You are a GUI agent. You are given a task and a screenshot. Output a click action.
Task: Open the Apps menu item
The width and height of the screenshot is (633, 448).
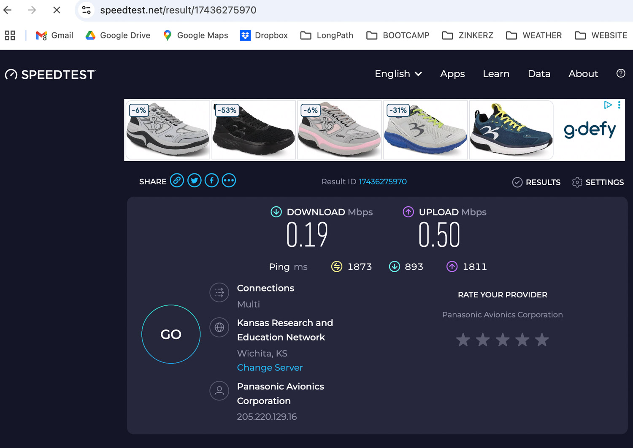tap(452, 74)
